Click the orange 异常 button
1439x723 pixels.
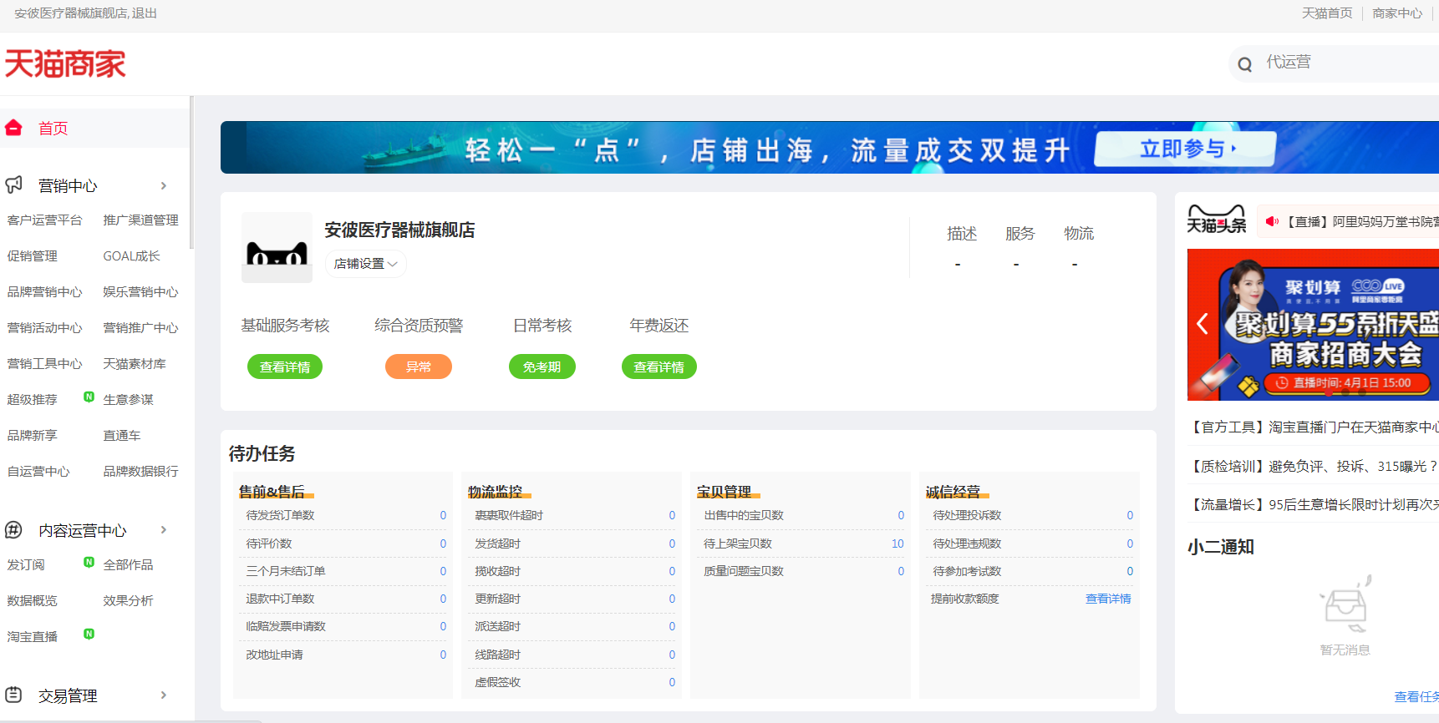coord(418,367)
